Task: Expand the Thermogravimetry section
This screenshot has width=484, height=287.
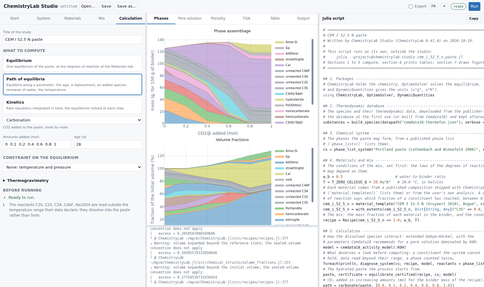Action: [26, 180]
